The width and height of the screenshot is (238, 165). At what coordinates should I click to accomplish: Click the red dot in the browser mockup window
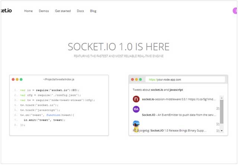(132, 79)
